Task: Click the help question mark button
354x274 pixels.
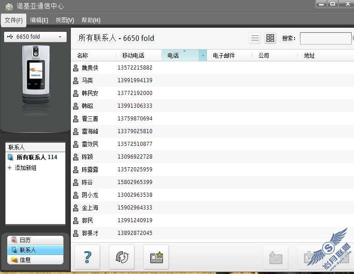Action: (87, 257)
